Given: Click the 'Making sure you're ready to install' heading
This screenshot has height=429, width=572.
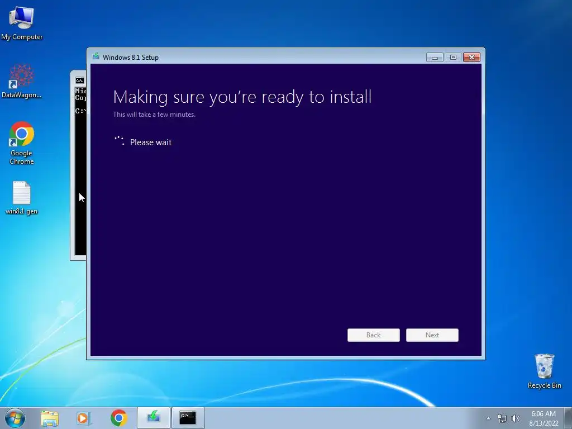Looking at the screenshot, I should [x=242, y=97].
